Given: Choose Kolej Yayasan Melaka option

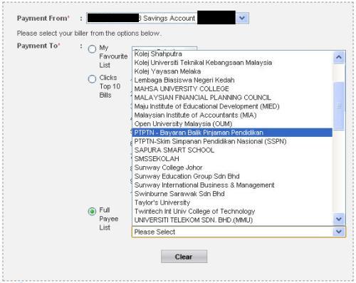Looking at the screenshot, I should point(232,71).
